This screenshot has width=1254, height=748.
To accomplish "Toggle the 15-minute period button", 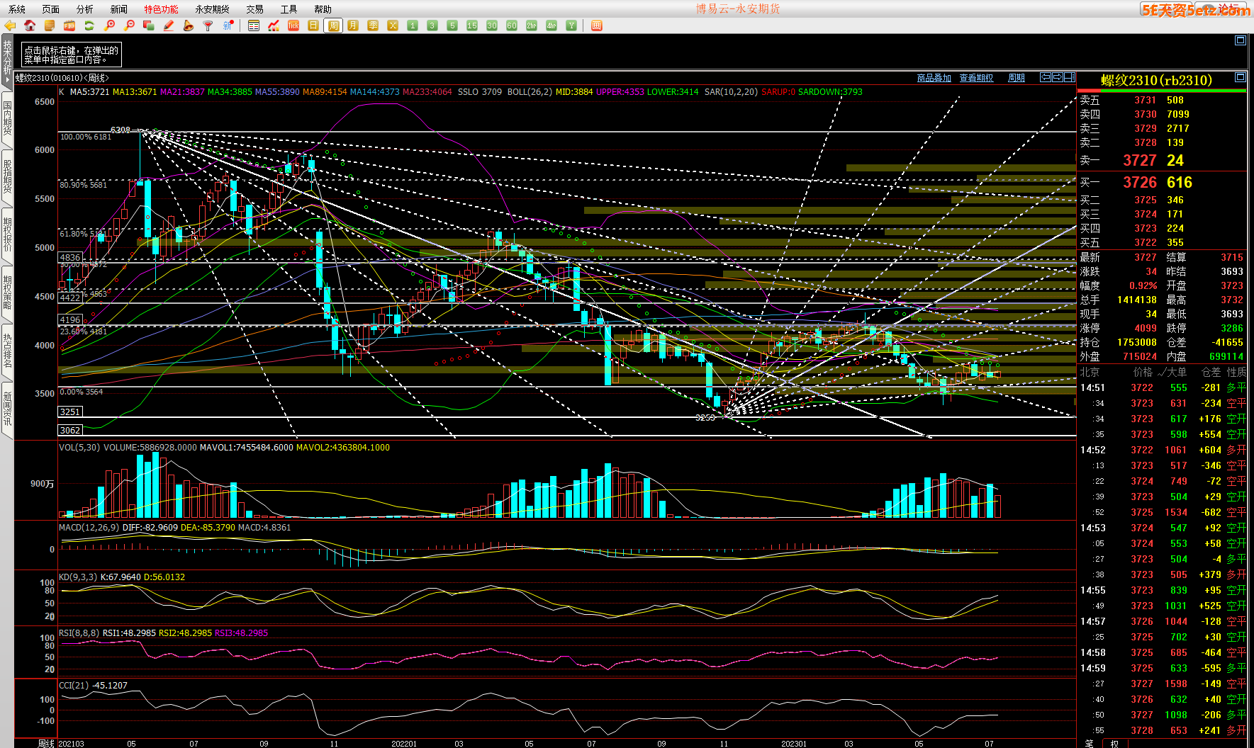I will pyautogui.click(x=472, y=25).
